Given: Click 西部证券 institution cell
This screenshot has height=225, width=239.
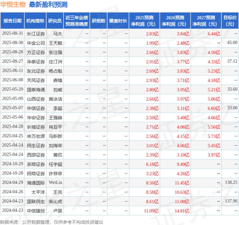Looking at the screenshot, I should coord(36,155).
